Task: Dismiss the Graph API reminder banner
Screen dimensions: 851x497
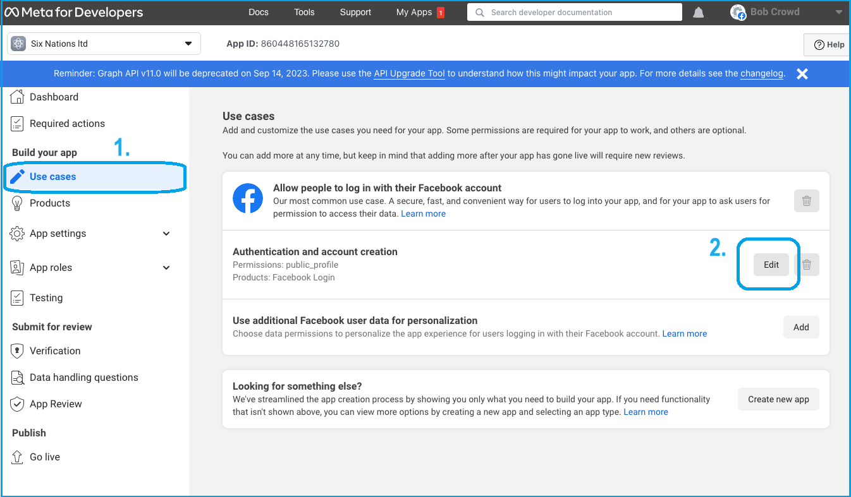Action: click(802, 74)
